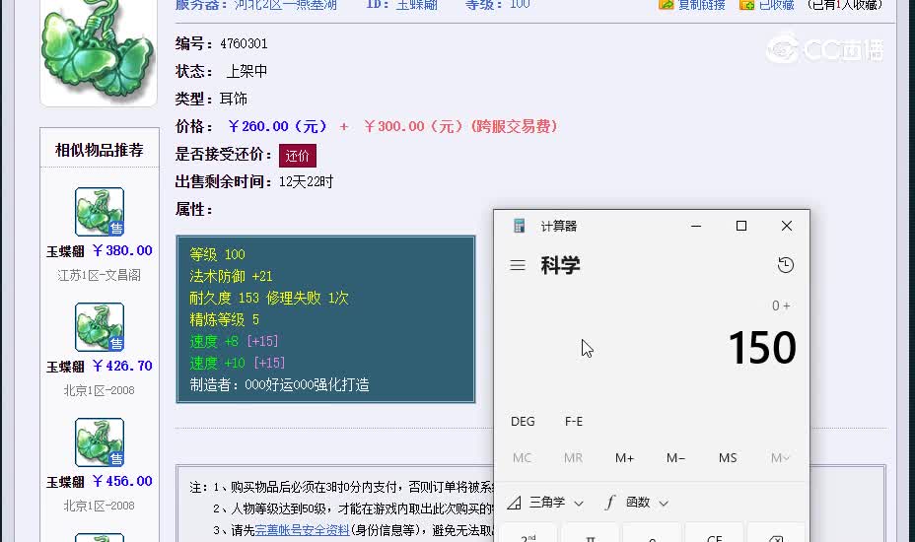Click the calculator display value 150
Screen dimensions: 915x542
pos(761,348)
